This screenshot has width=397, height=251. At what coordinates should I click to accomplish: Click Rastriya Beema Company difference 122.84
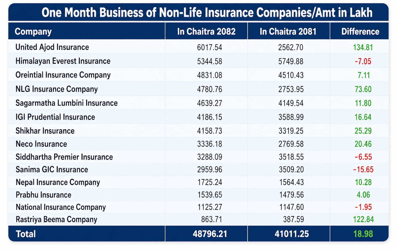363,220
